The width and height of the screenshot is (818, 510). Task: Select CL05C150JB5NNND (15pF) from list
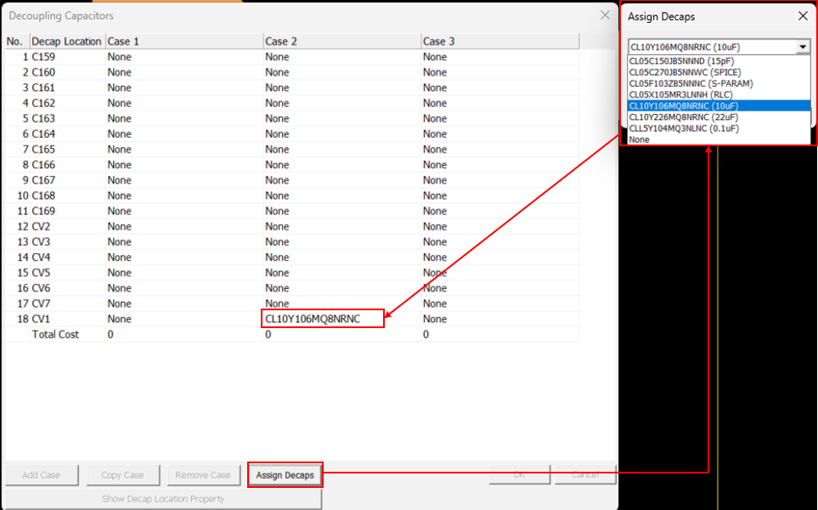click(x=683, y=61)
